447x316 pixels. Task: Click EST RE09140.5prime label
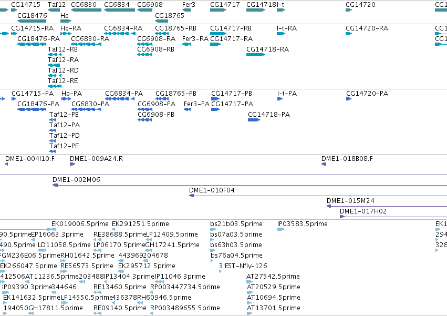tap(120, 308)
